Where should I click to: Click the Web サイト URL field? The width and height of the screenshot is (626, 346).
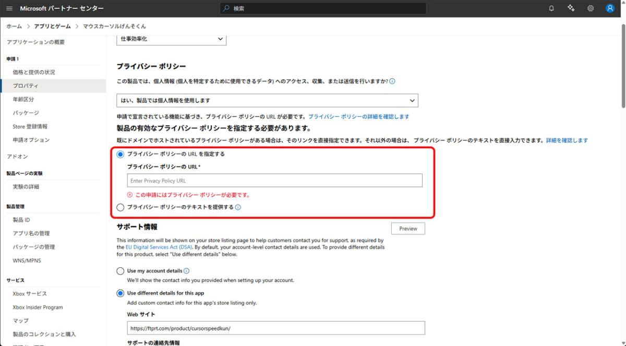[276, 328]
